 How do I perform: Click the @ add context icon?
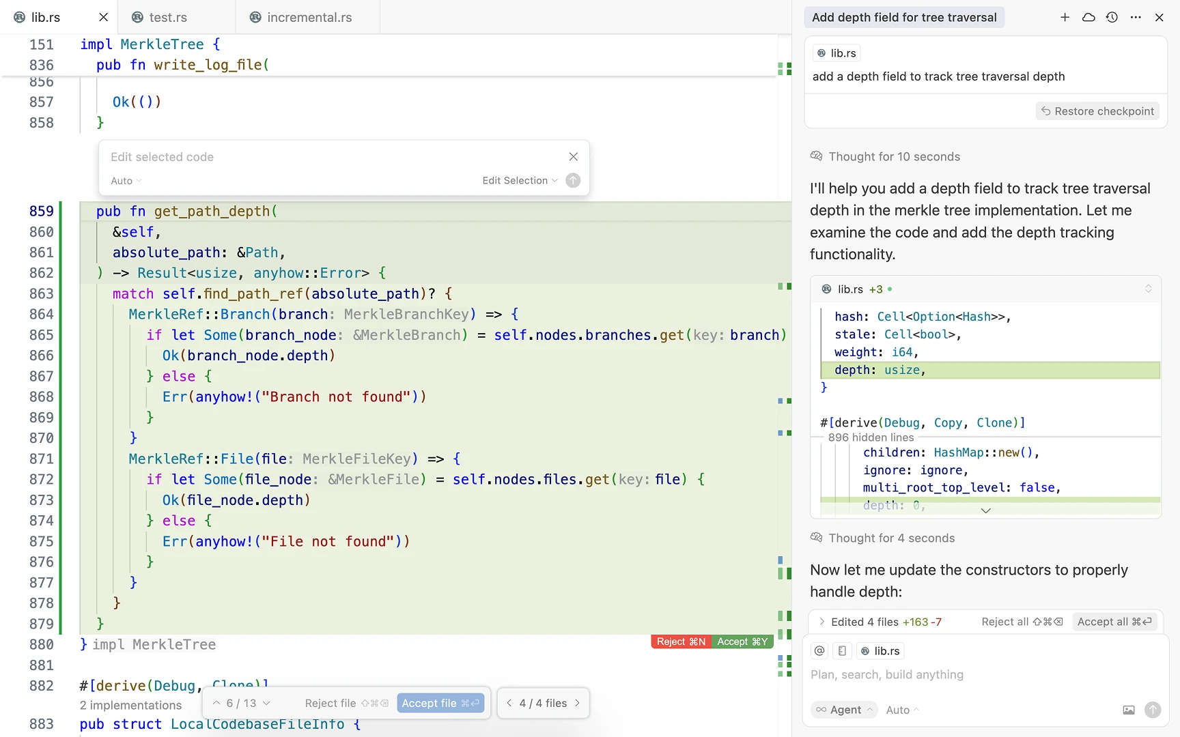coord(819,651)
